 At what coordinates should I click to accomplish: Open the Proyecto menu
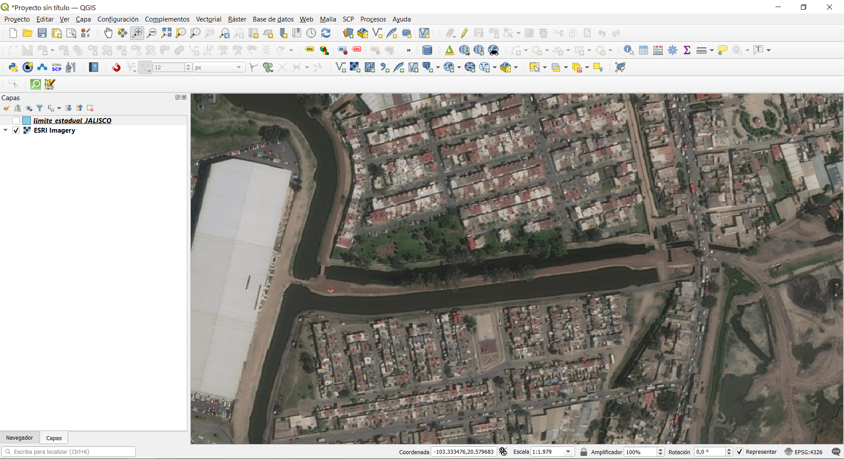pos(17,19)
